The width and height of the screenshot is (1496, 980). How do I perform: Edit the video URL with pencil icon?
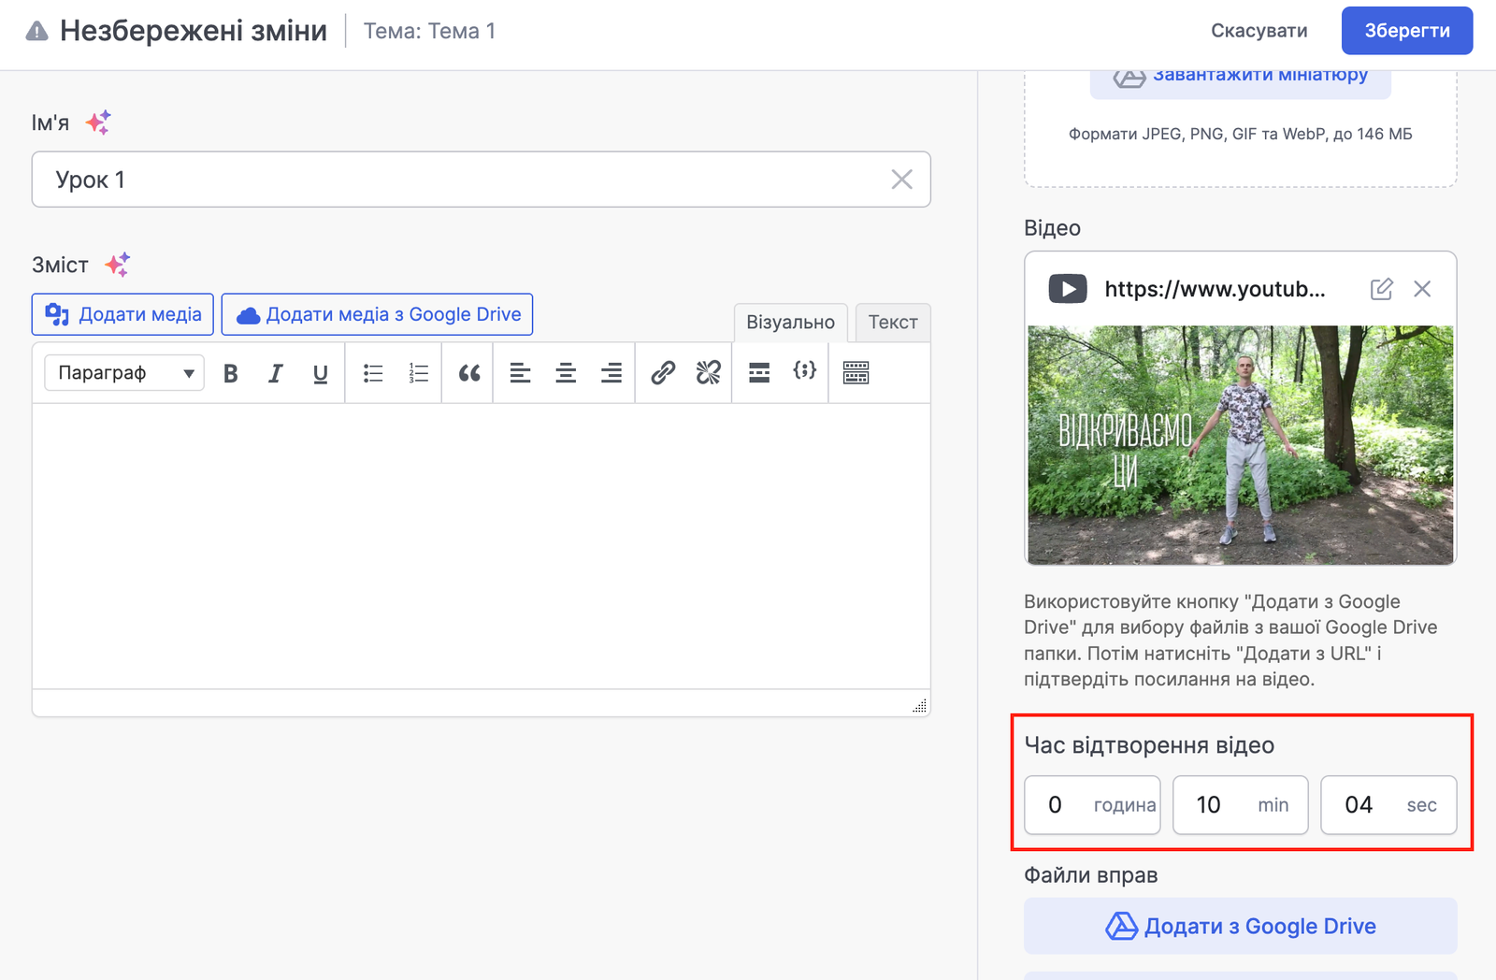tap(1381, 289)
